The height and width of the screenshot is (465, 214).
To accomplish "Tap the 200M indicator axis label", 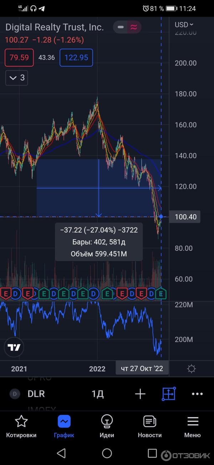I will pyautogui.click(x=183, y=339).
